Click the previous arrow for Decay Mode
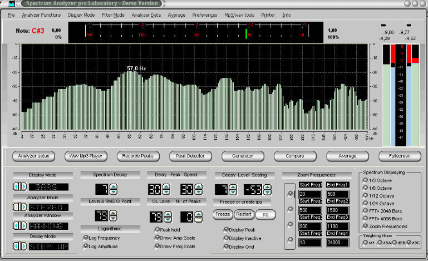 point(16,247)
